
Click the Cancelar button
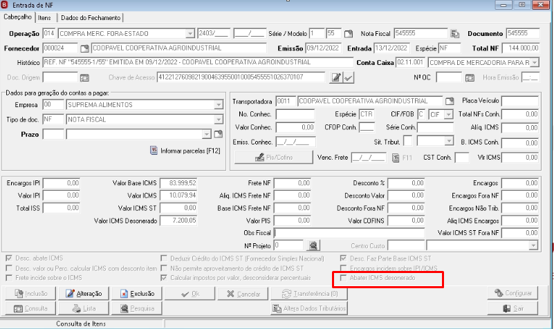point(243,293)
